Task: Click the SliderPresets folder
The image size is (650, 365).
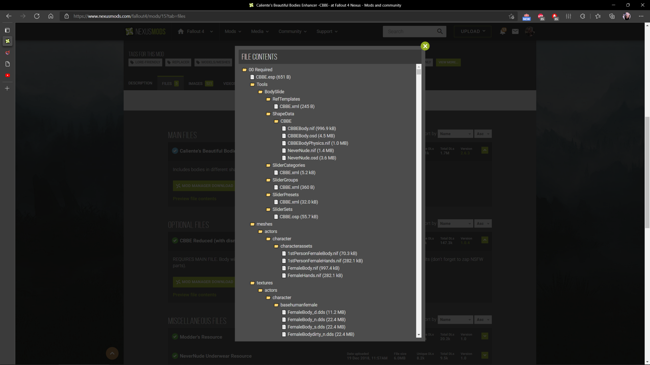Action: [282, 195]
